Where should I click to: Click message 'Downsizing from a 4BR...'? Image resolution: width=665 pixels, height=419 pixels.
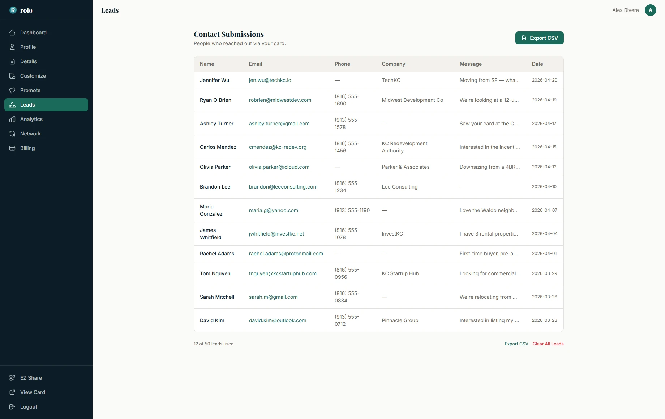tap(490, 167)
